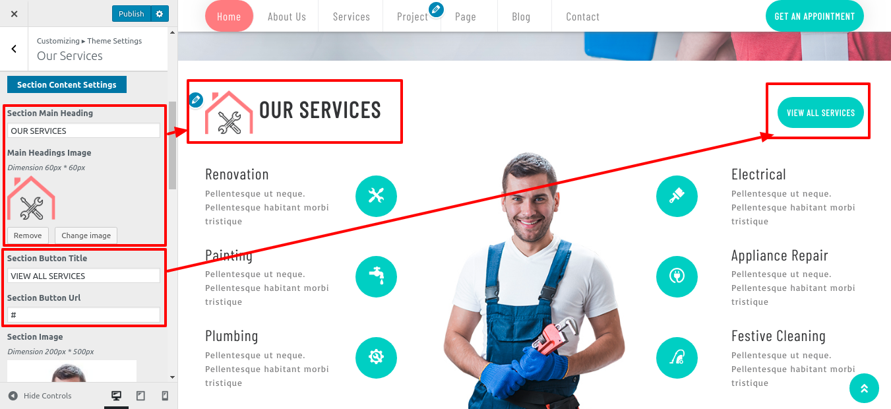Click the pencil edit icon beside Project menu

pos(436,9)
